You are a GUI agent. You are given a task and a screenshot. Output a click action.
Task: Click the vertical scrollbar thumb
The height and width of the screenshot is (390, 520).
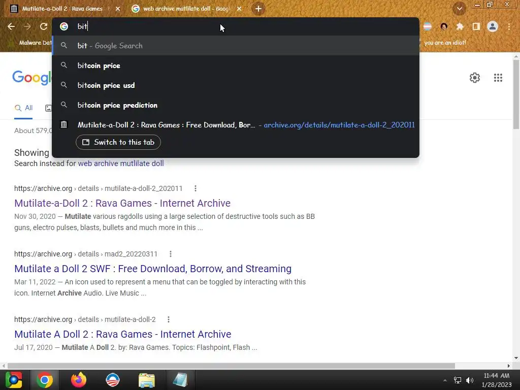[516, 94]
